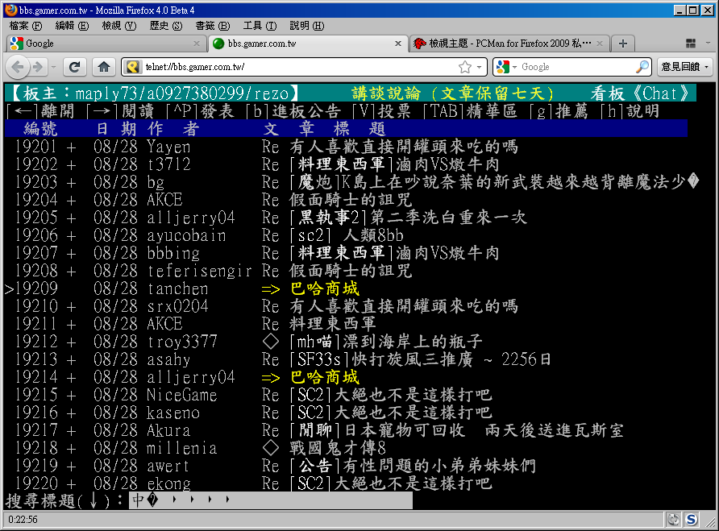The width and height of the screenshot is (719, 531).
Task: Click the browser Back arrow button
Action: point(18,67)
